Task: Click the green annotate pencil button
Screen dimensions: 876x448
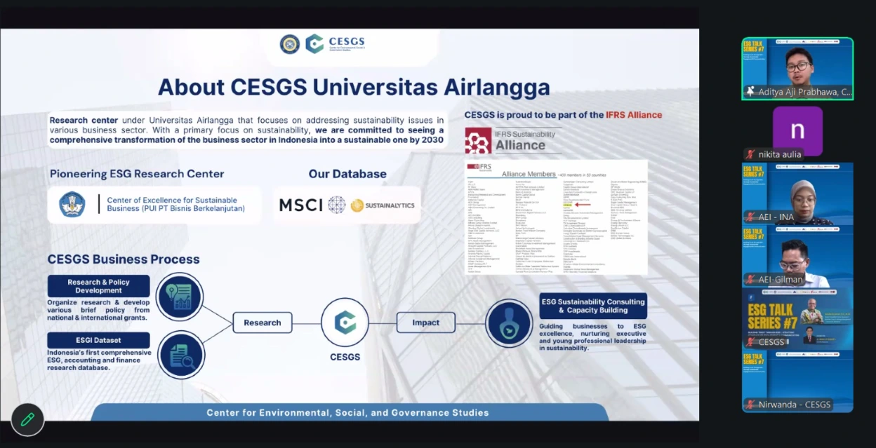Action: pos(27,419)
